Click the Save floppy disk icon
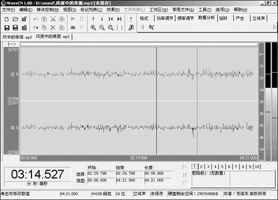The height and width of the screenshot is (200, 278). (6, 28)
